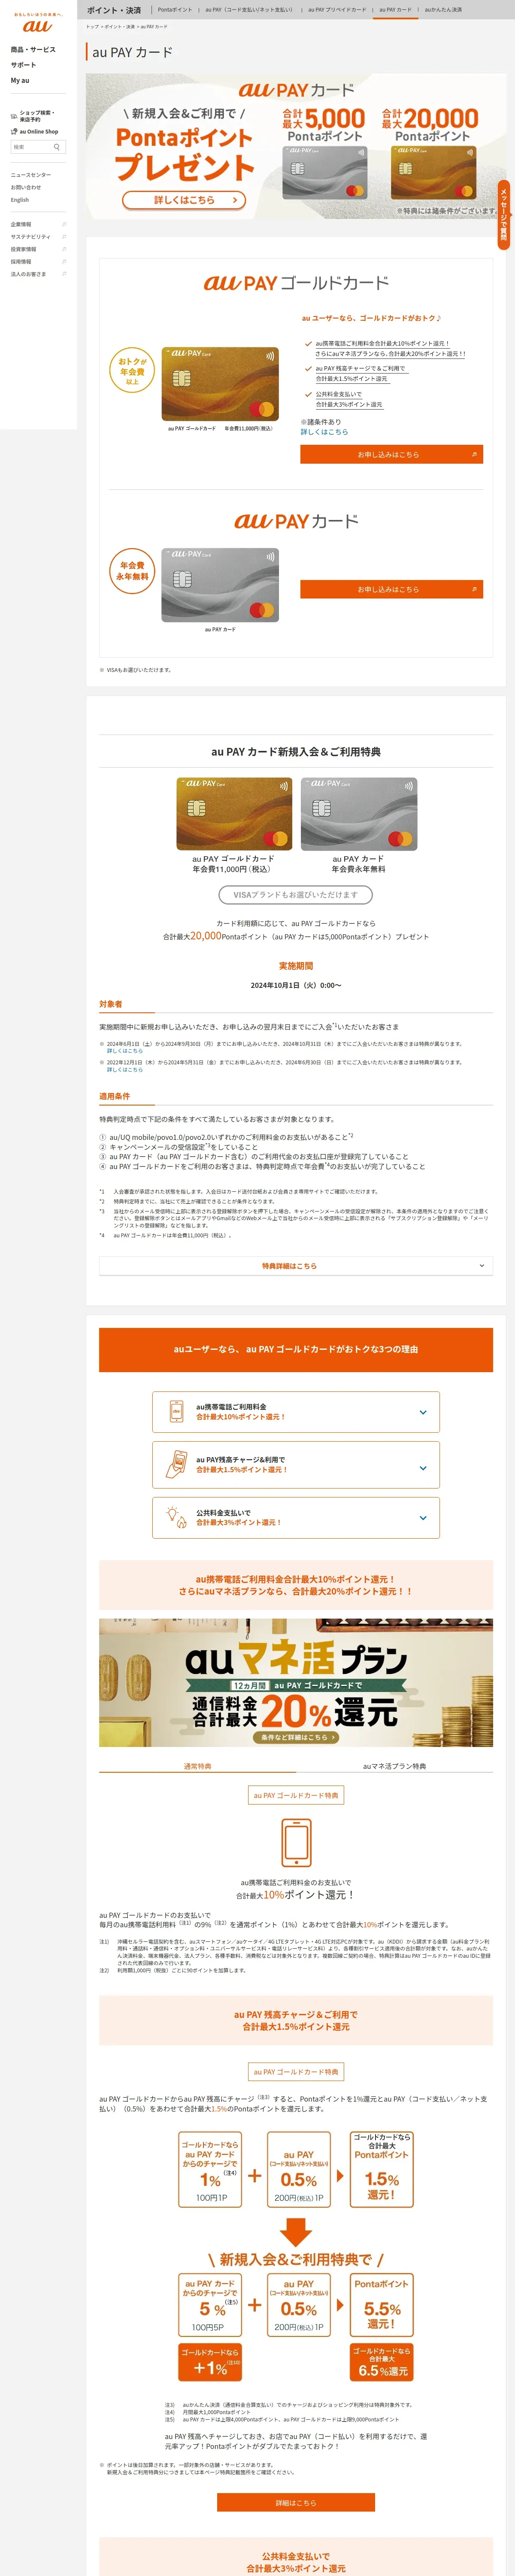Screen dimensions: 515x2576
Task: Switch to the auマネ活プラン特典 tab
Action: point(394,1765)
